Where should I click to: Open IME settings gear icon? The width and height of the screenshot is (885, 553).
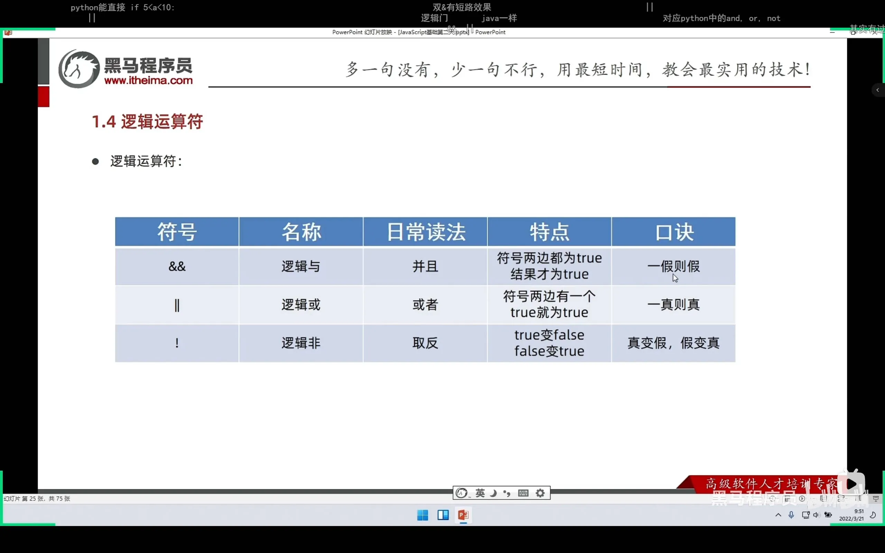tap(540, 493)
